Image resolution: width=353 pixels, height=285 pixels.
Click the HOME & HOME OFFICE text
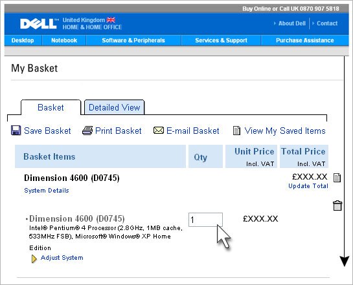92,27
